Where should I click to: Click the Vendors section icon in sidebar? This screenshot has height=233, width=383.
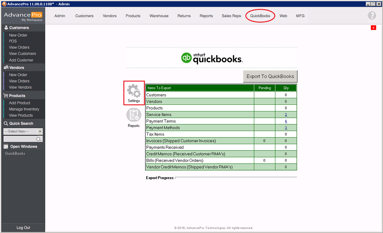tap(6, 67)
